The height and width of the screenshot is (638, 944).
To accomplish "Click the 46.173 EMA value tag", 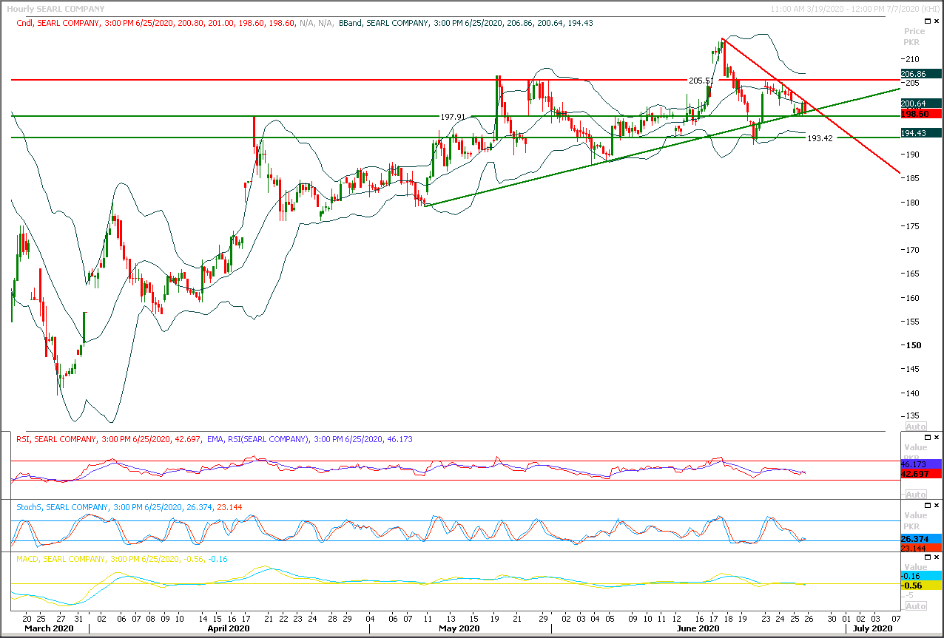I will coord(920,464).
